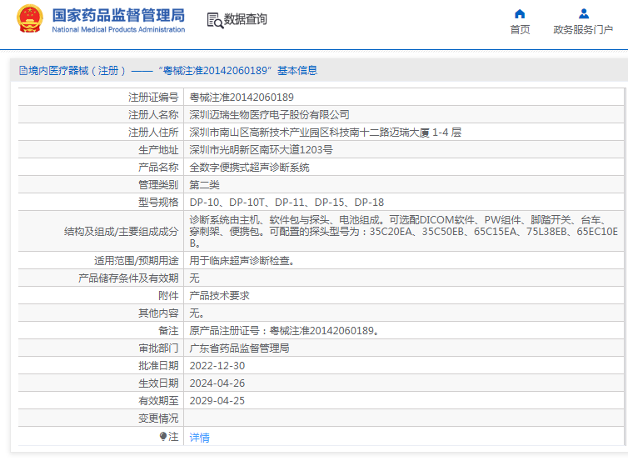Click 国家药品监督管理局 title
The height and width of the screenshot is (461, 628).
point(118,15)
